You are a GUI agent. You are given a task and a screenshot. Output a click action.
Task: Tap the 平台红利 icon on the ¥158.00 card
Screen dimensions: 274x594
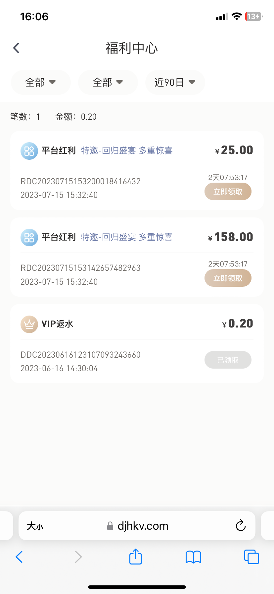[x=29, y=237]
